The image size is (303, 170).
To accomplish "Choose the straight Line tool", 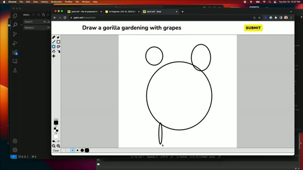I will click(x=54, y=42).
